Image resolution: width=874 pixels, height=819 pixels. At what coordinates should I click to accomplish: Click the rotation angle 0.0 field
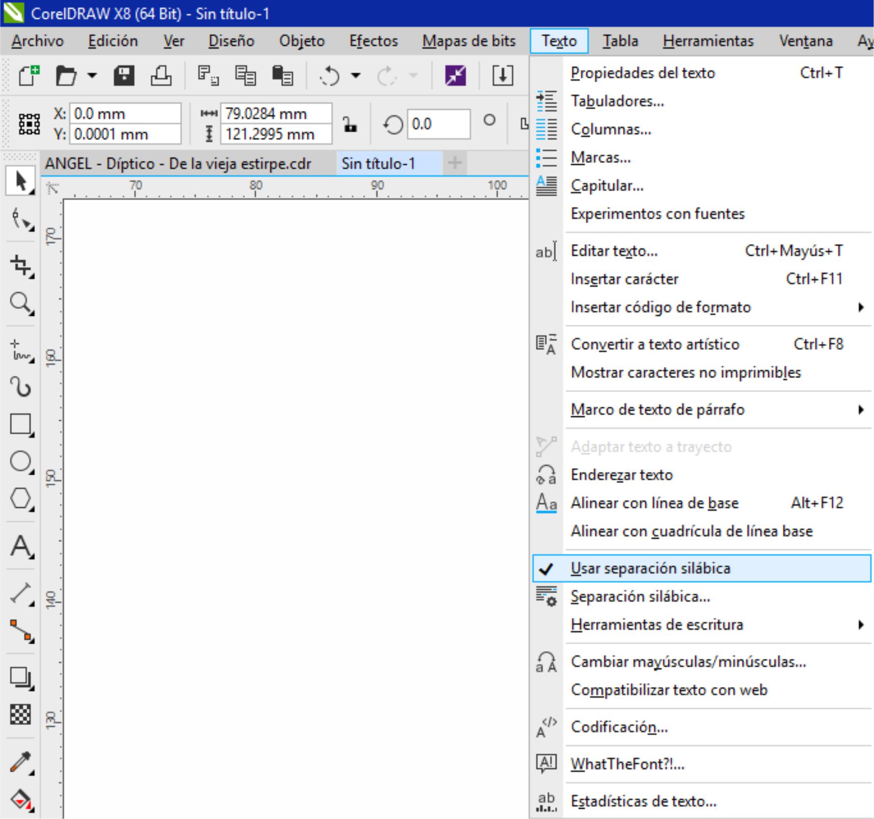point(439,124)
